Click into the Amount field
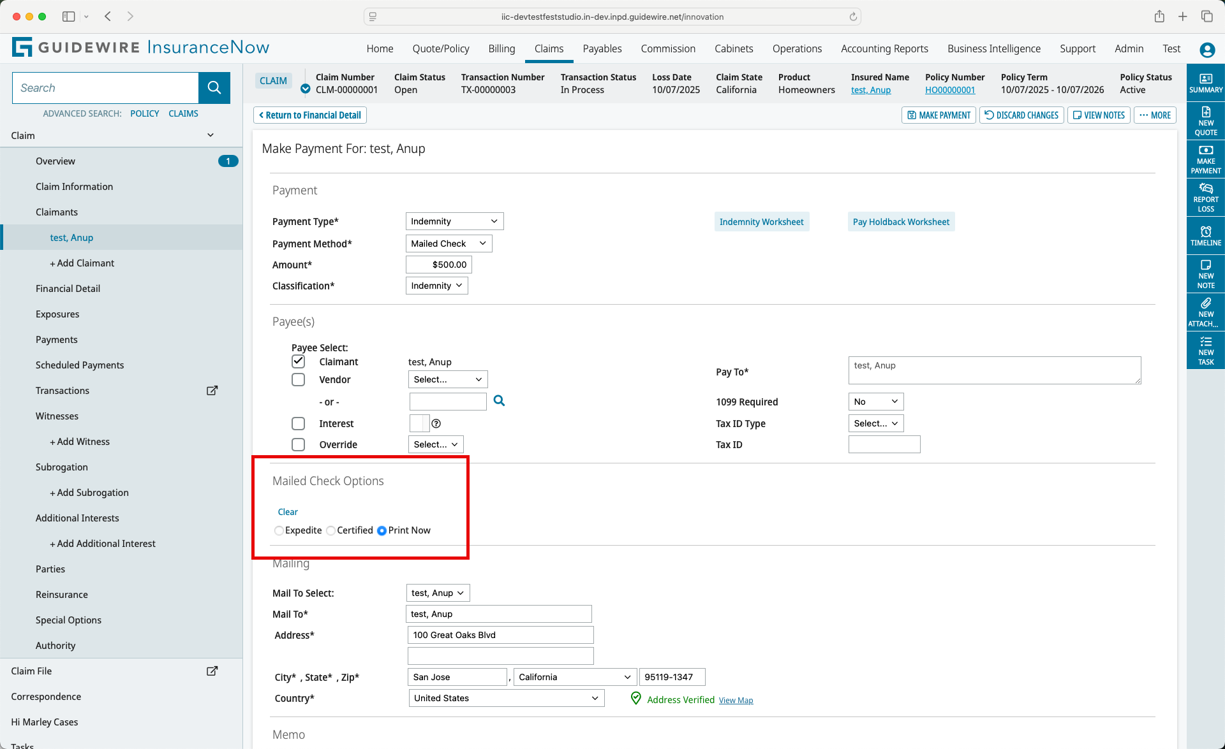The width and height of the screenshot is (1225, 749). [439, 265]
